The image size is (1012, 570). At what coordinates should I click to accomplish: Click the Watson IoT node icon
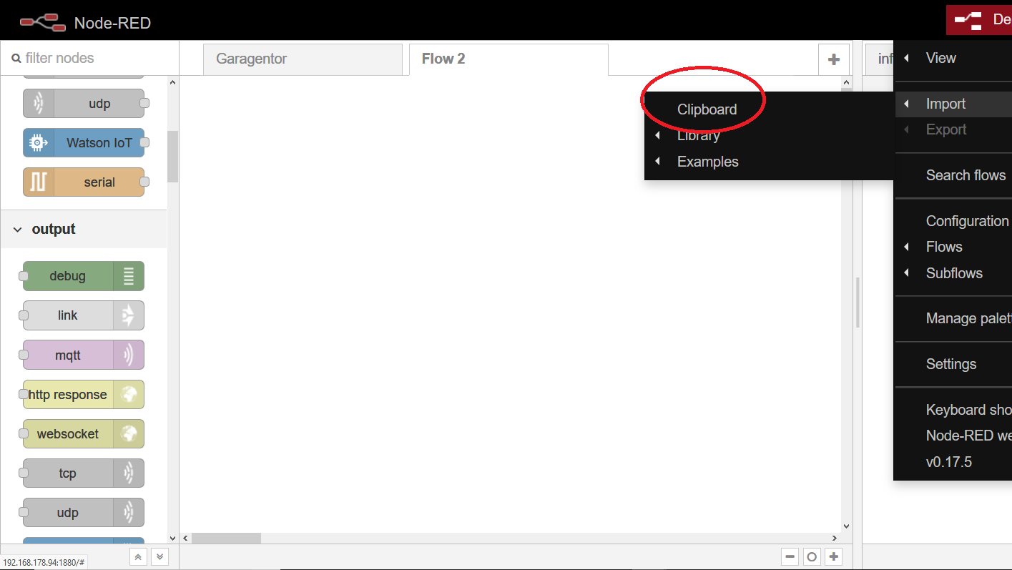pyautogui.click(x=38, y=142)
